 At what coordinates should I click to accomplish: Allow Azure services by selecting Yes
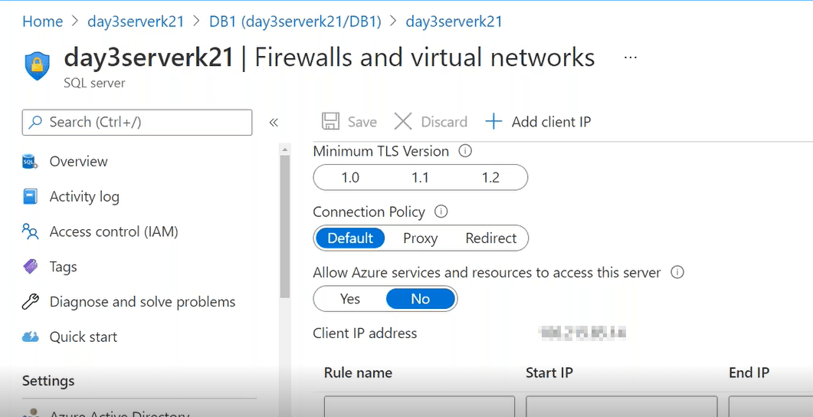tap(349, 299)
